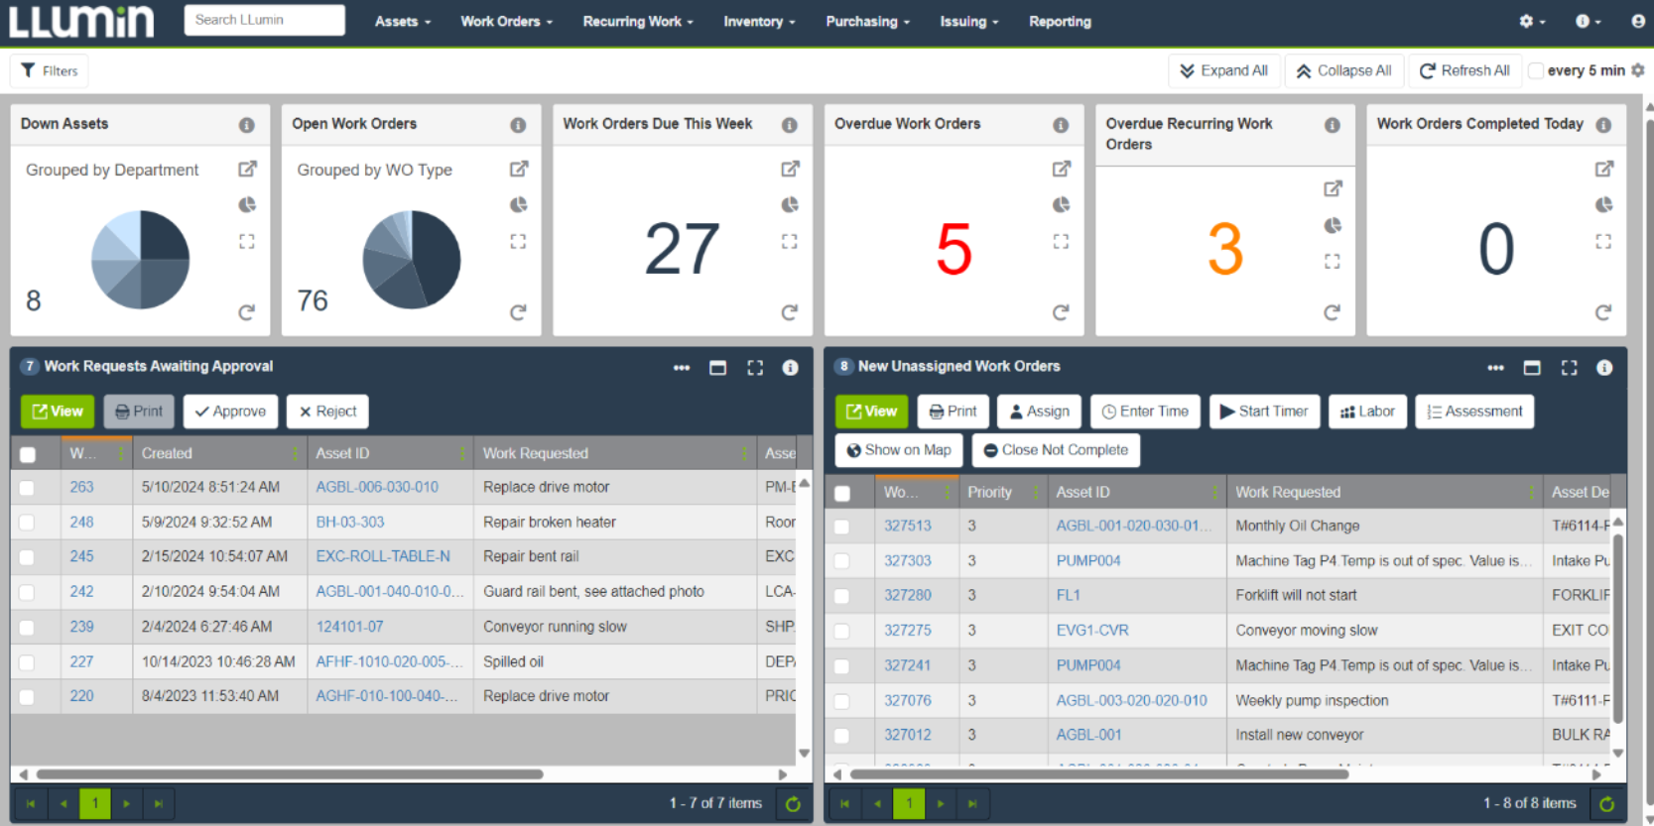Maximize the New Unassigned Work Orders panel
This screenshot has width=1654, height=826.
[1569, 368]
